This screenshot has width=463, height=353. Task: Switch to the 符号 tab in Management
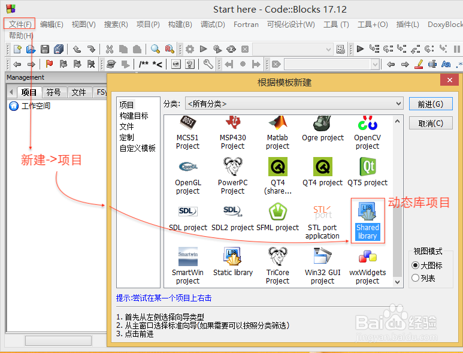tap(54, 92)
